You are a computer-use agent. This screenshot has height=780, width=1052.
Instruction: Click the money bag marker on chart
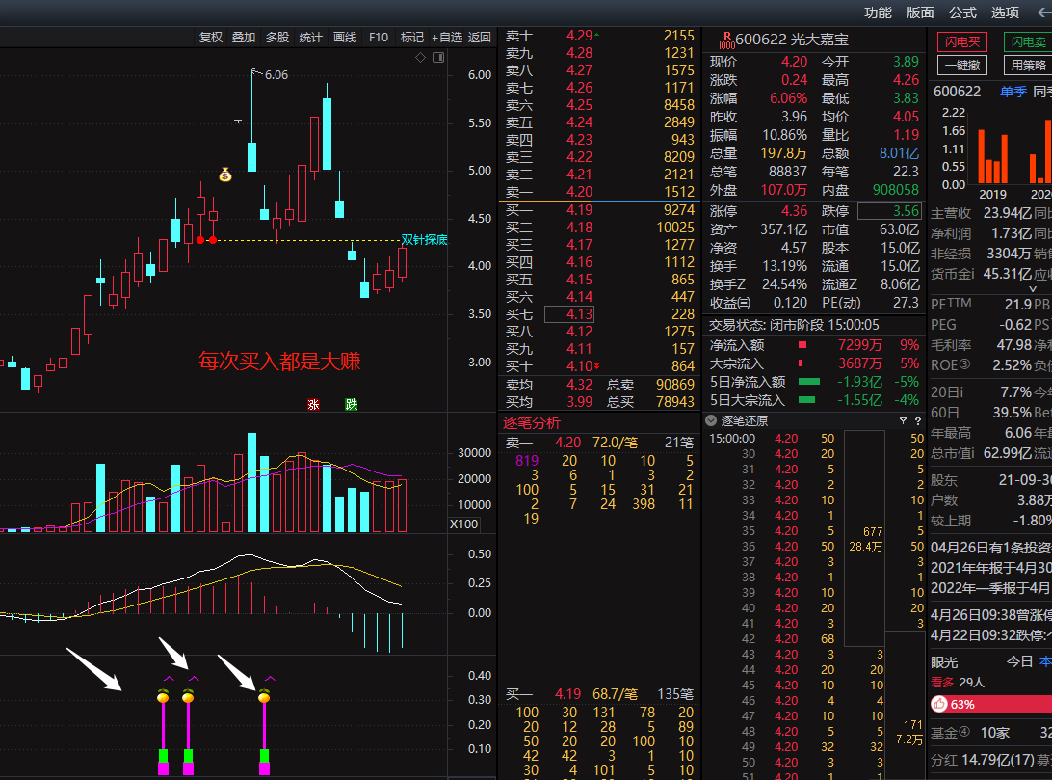(x=225, y=175)
